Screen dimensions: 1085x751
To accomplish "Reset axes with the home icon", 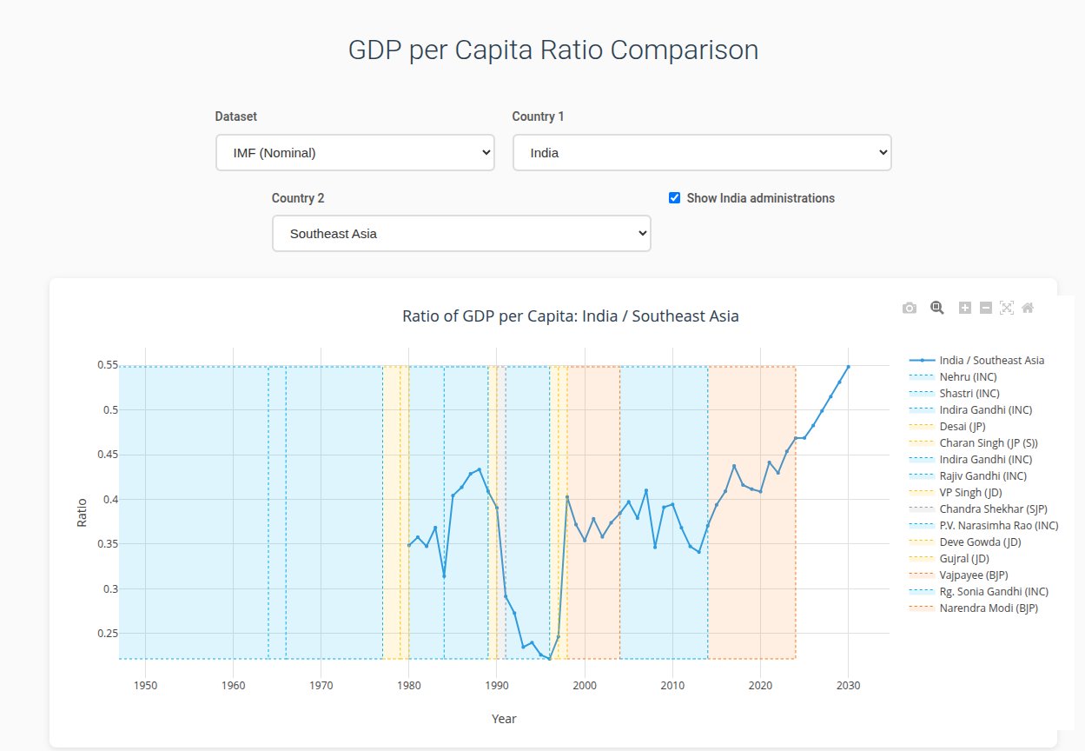I will tap(1028, 308).
